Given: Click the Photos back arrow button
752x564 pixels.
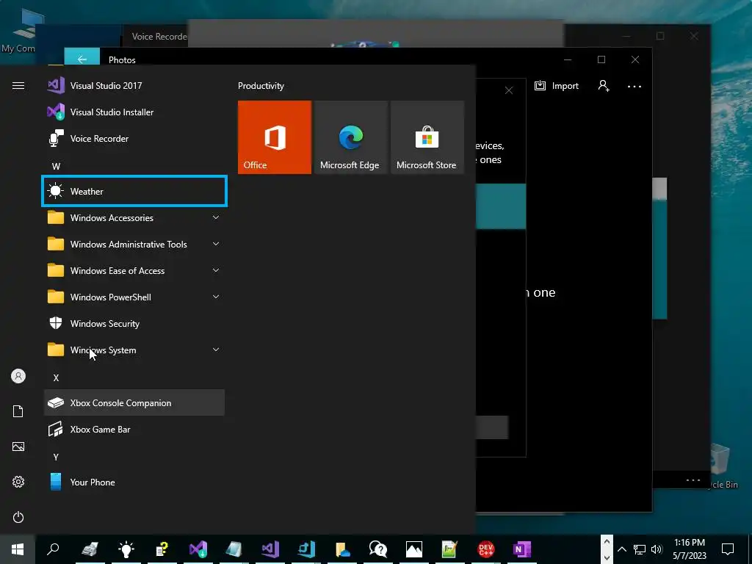Looking at the screenshot, I should 82,59.
